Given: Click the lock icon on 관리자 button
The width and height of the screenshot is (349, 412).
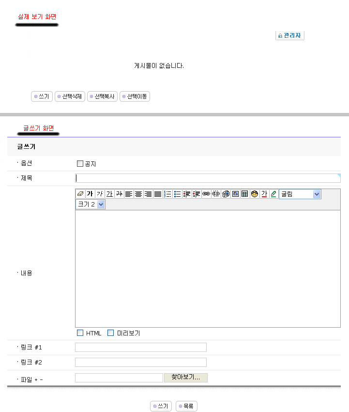Looking at the screenshot, I should (280, 36).
